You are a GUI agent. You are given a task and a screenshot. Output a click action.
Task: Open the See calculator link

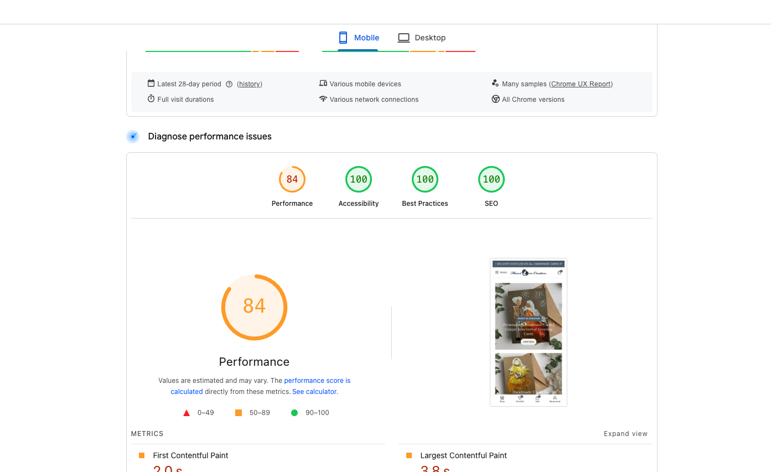[x=314, y=392]
